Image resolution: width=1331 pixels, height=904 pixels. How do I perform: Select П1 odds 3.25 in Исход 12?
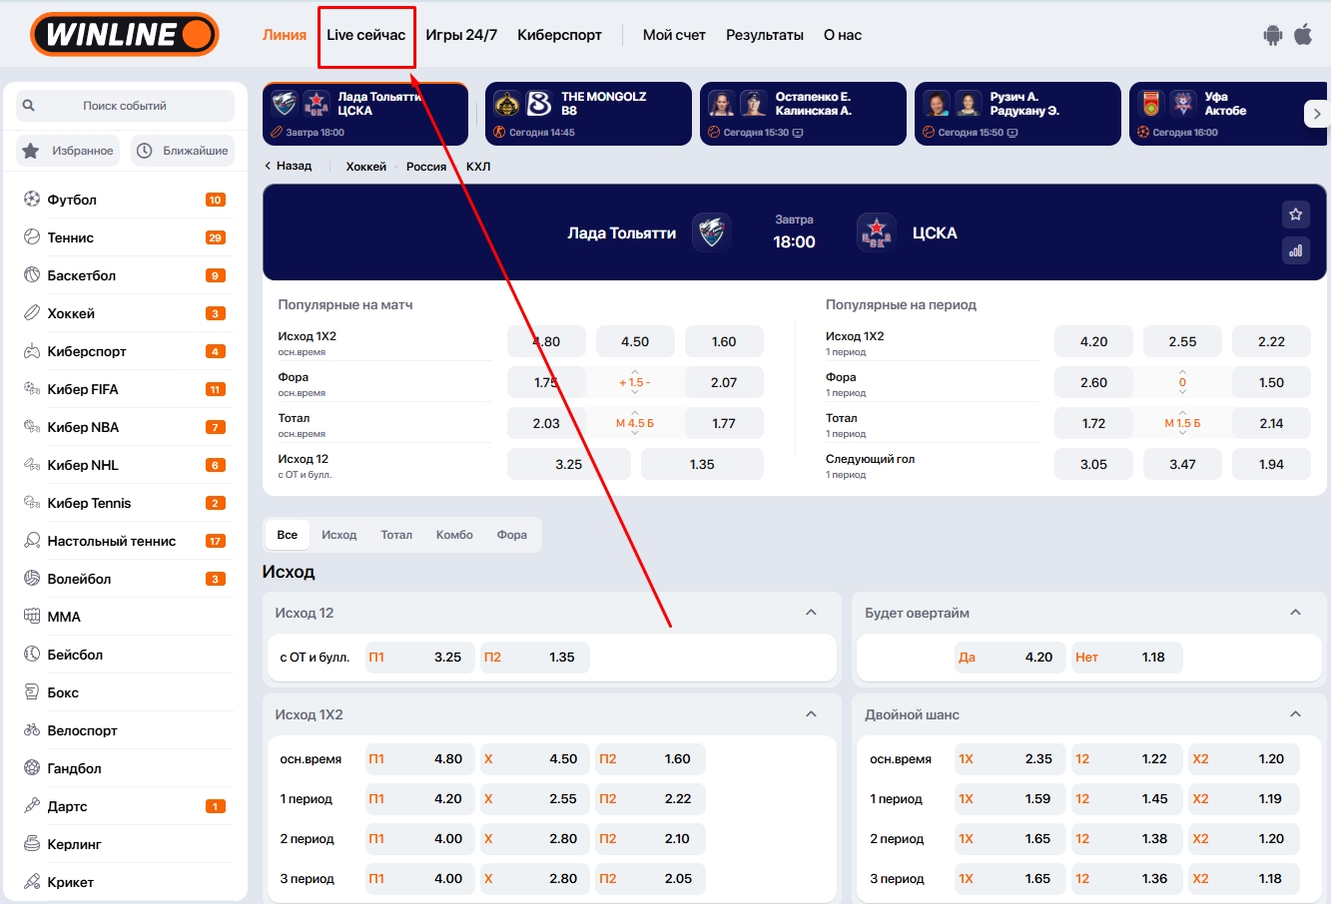pyautogui.click(x=419, y=658)
